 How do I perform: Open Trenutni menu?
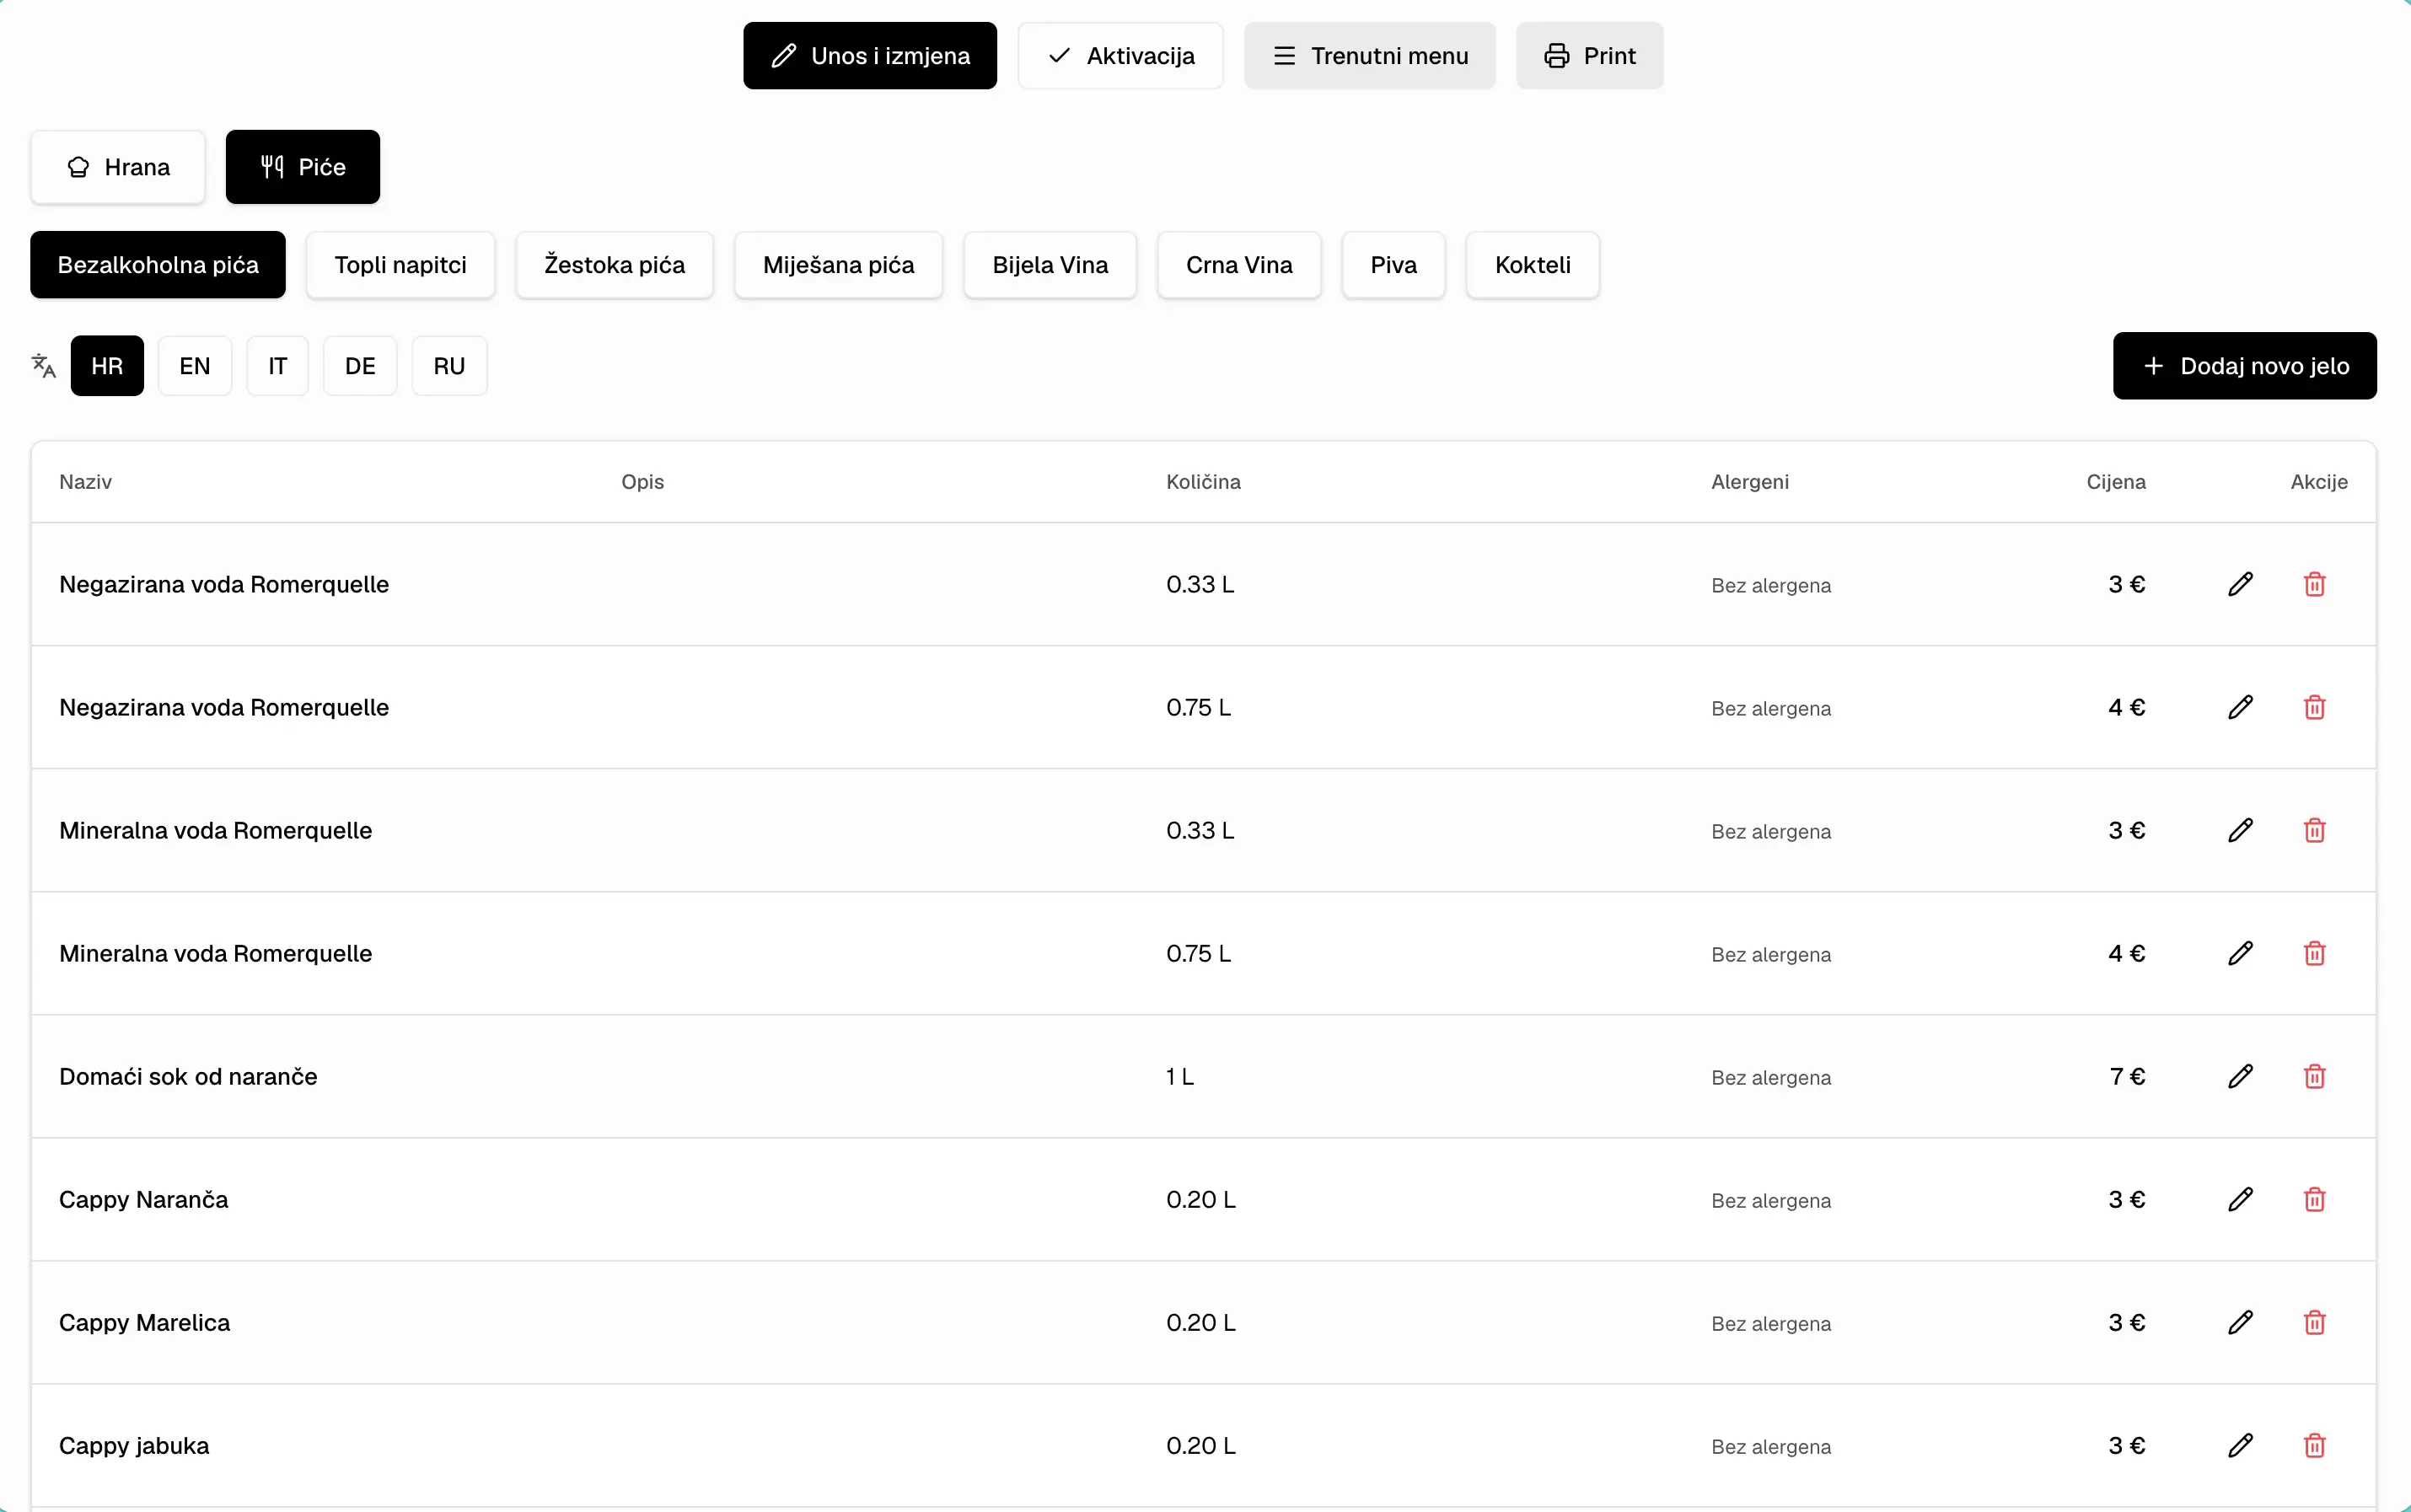(1369, 56)
